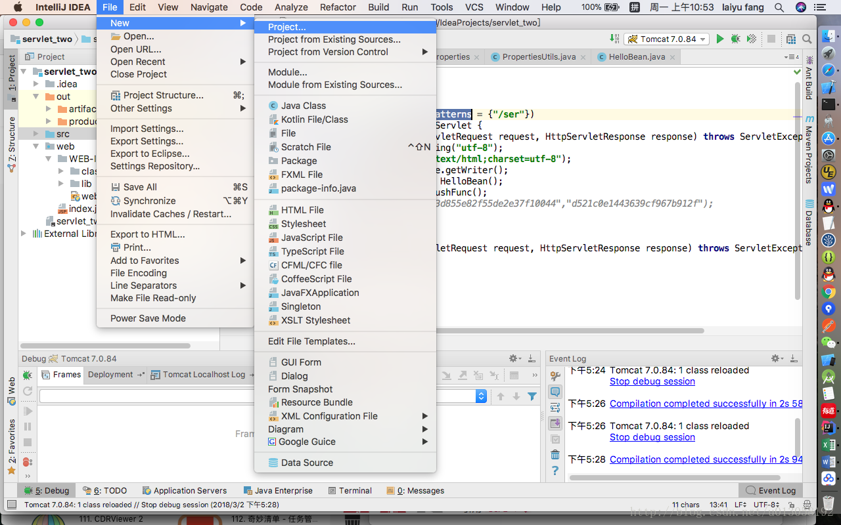Collapse the out folder in project tree
Image resolution: width=841 pixels, height=525 pixels.
[37, 96]
